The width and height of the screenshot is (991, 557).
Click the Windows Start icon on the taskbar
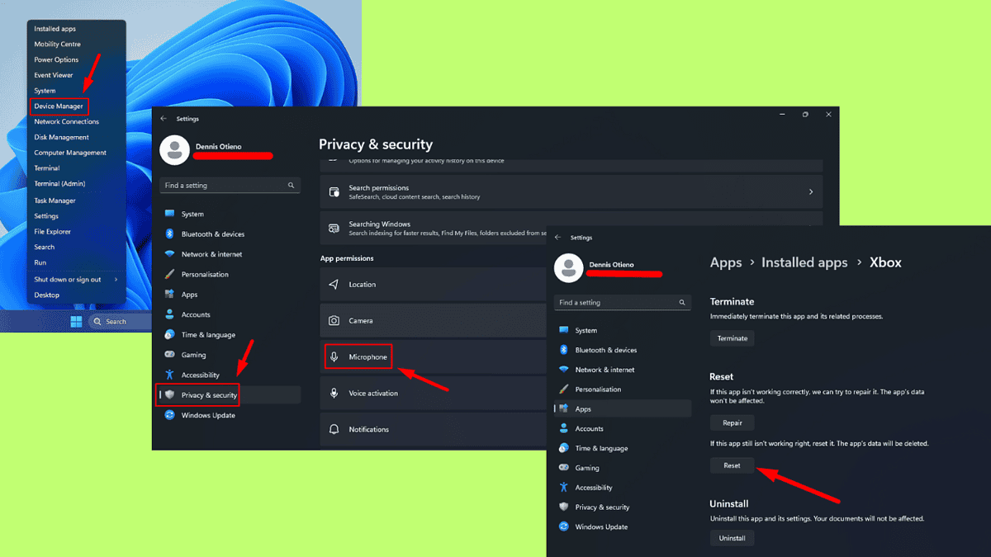[77, 322]
